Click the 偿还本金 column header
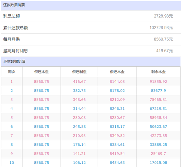Image resolution: width=181 pixels, height=168 pixels. [117, 72]
